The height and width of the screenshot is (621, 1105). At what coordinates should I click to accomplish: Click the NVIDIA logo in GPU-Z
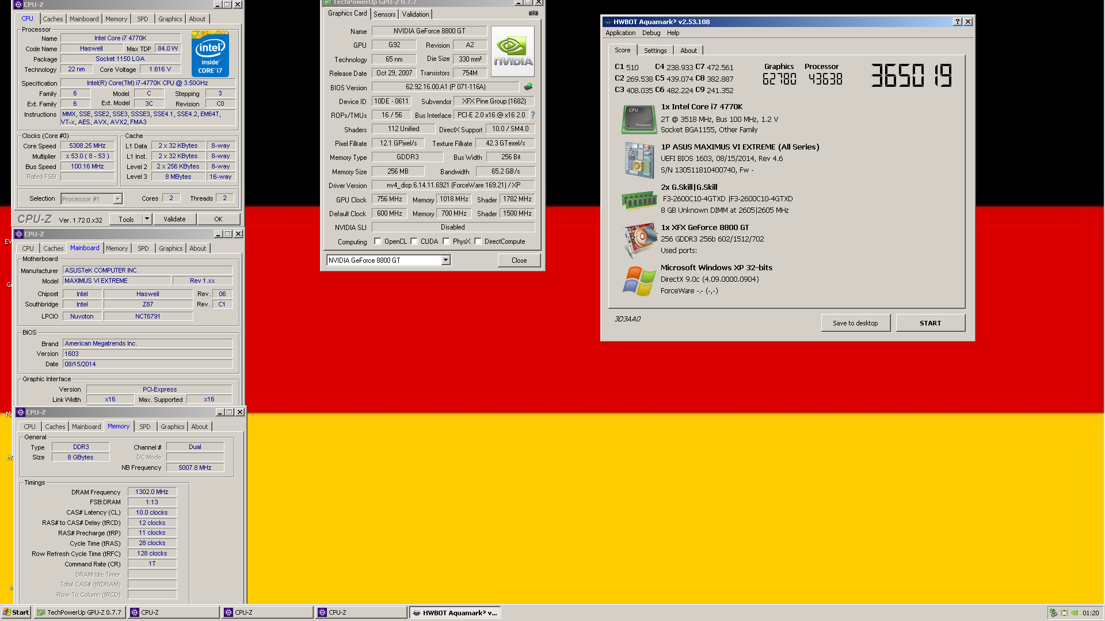(x=513, y=52)
